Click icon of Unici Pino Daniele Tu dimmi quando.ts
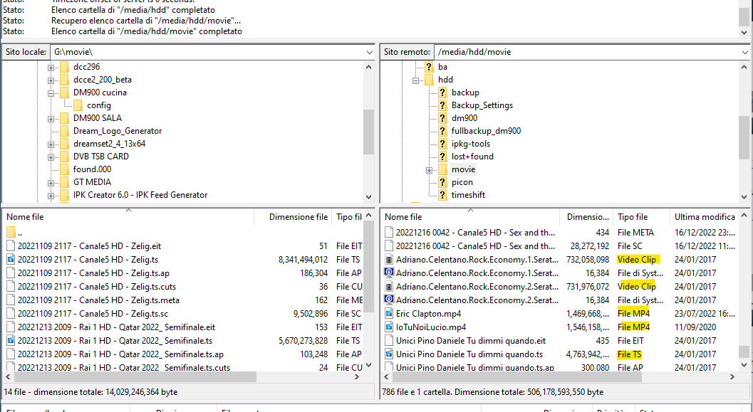 pyautogui.click(x=390, y=354)
